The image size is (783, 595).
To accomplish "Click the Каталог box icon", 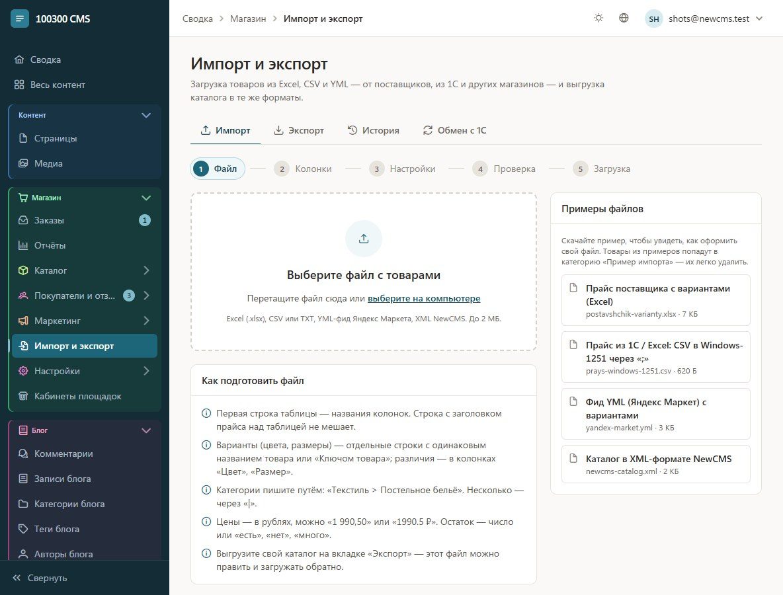I will tap(23, 270).
